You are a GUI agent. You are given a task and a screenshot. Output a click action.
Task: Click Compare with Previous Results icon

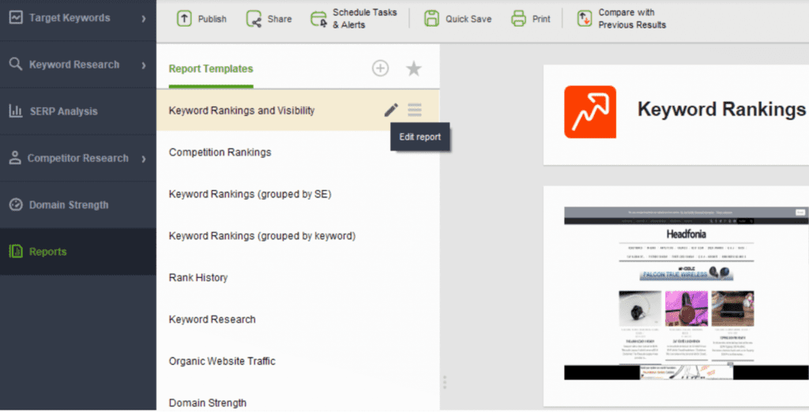[585, 19]
